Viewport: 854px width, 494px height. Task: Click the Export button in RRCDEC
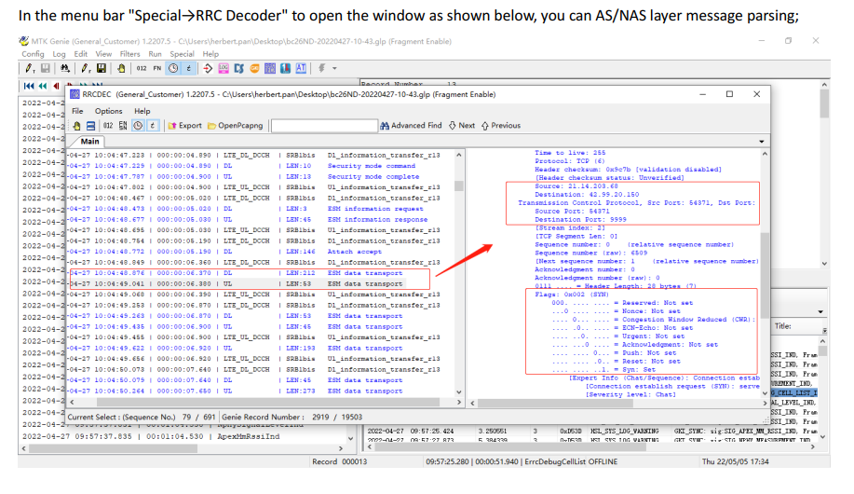coord(184,126)
